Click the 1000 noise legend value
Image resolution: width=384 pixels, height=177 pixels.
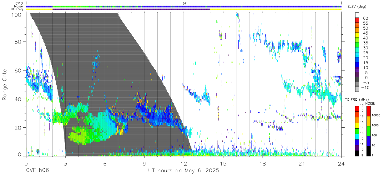(375, 125)
